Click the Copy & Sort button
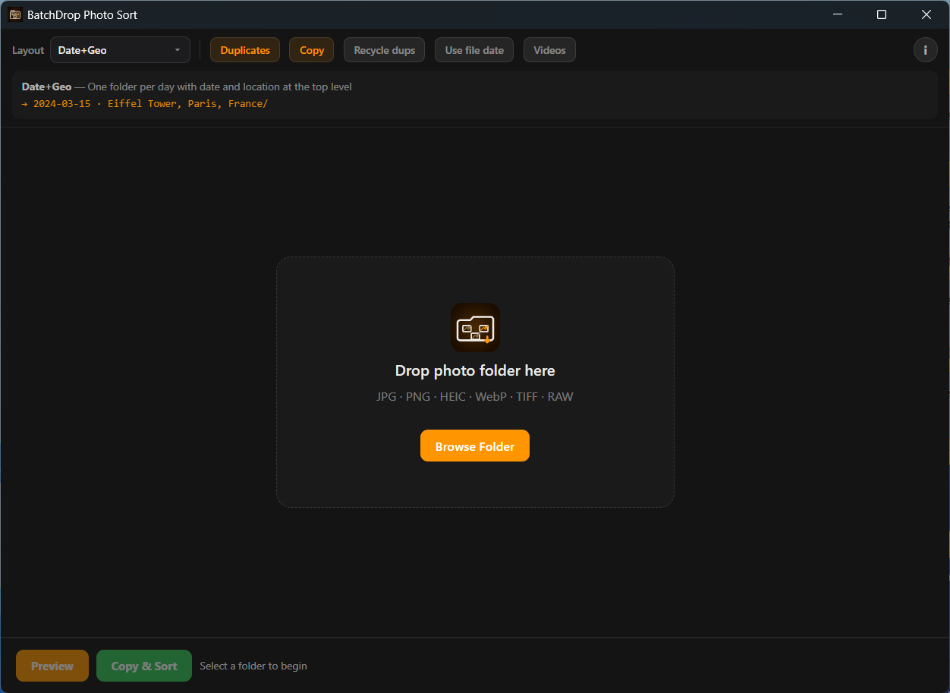Viewport: 950px width, 693px height. pyautogui.click(x=144, y=666)
